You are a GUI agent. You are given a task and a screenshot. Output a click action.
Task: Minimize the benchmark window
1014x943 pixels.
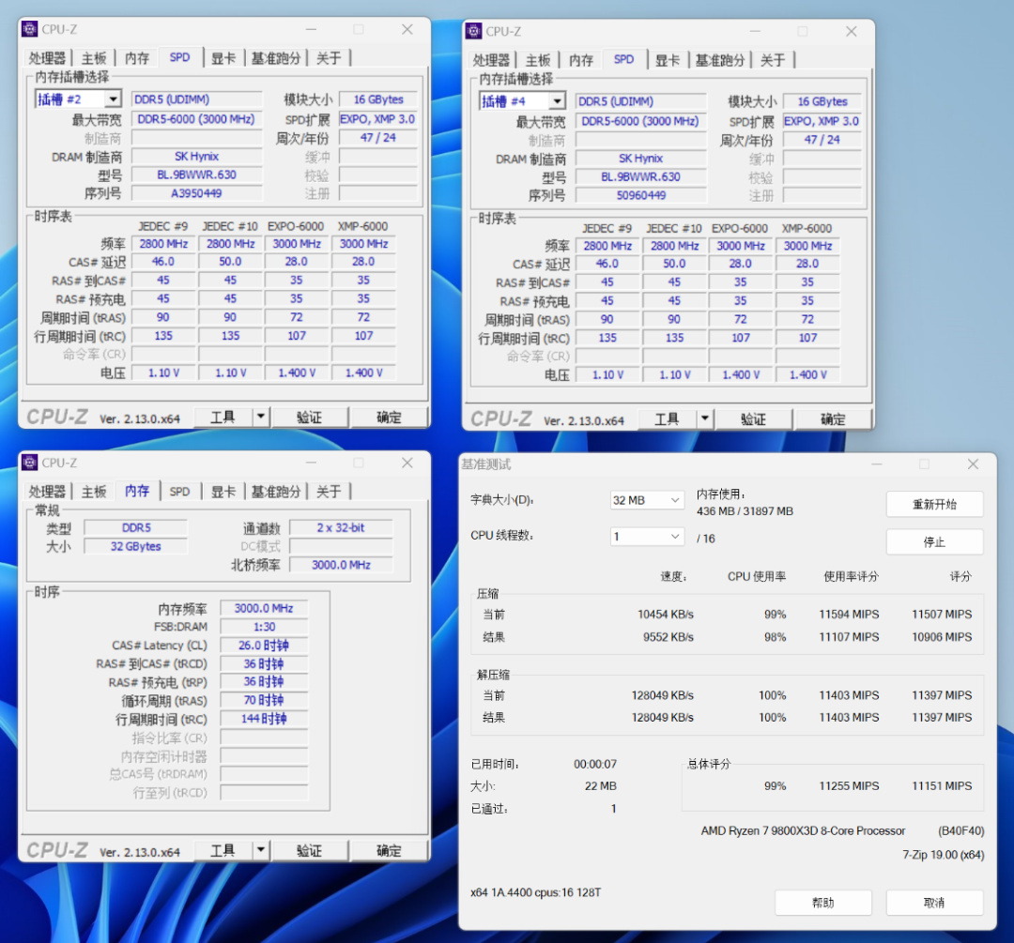point(876,464)
